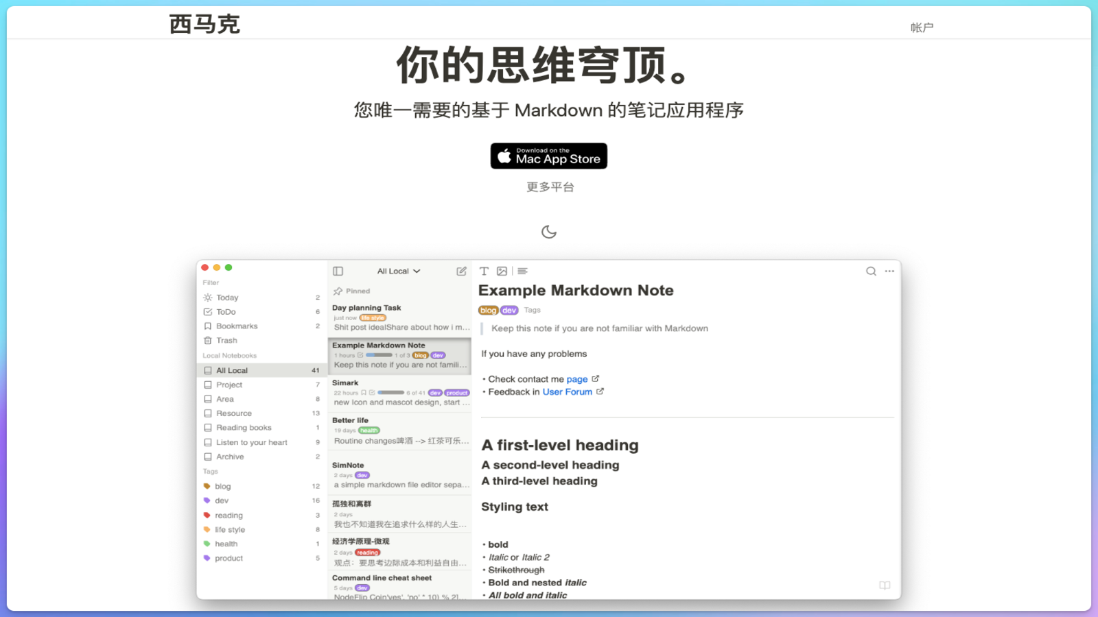This screenshot has width=1098, height=617.
Task: Click the blog tag swatch under the note title
Action: click(x=488, y=310)
